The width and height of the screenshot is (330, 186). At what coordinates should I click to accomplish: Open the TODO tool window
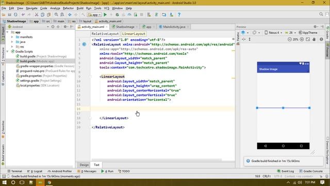click(124, 171)
